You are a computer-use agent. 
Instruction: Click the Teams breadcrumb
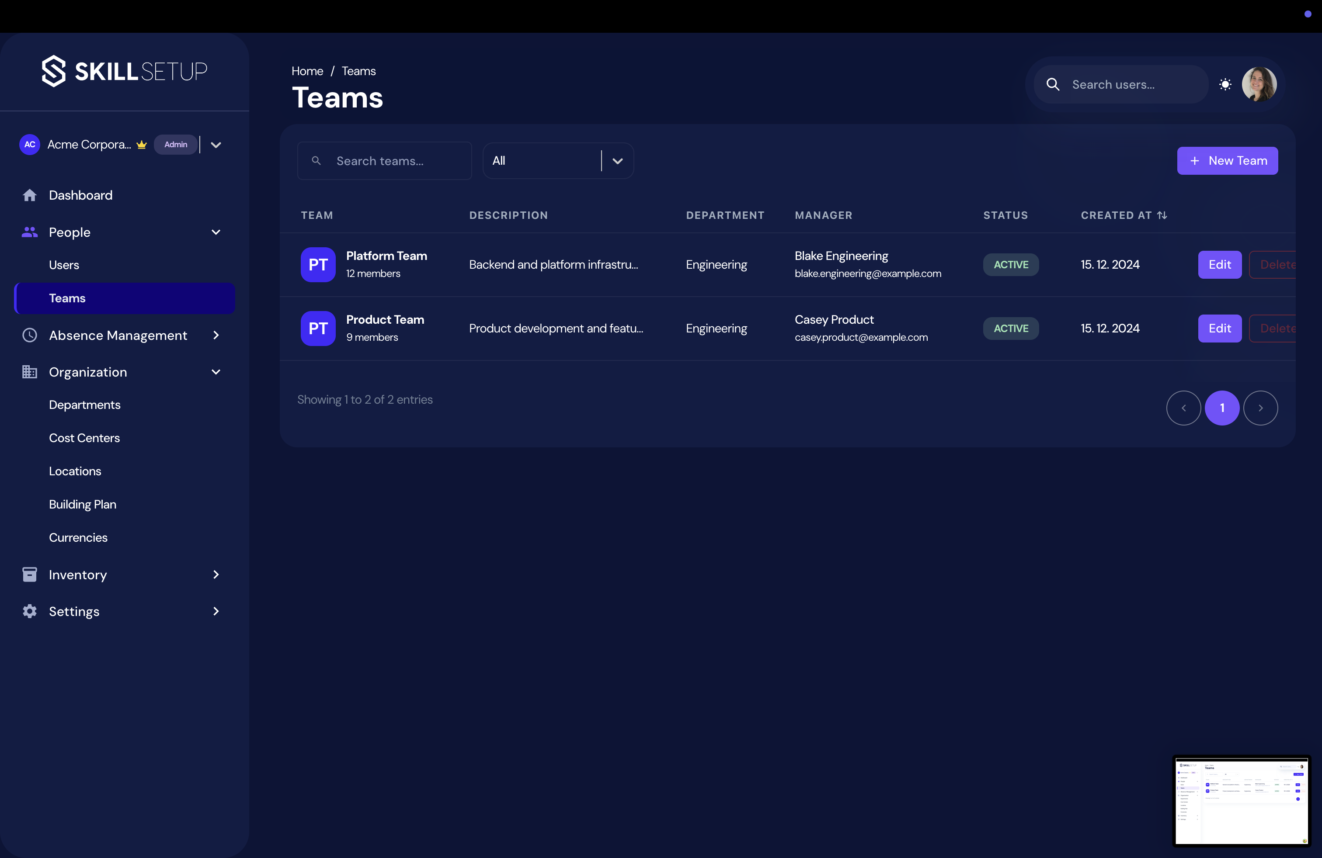click(358, 70)
